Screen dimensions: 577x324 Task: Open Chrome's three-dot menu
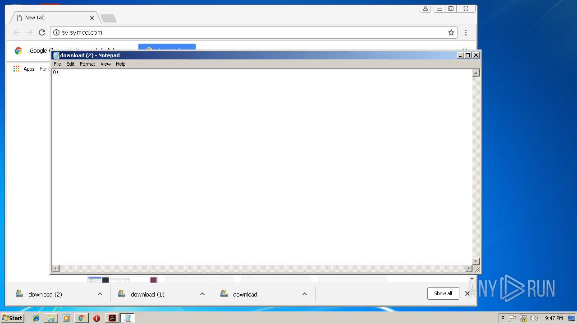pyautogui.click(x=466, y=32)
